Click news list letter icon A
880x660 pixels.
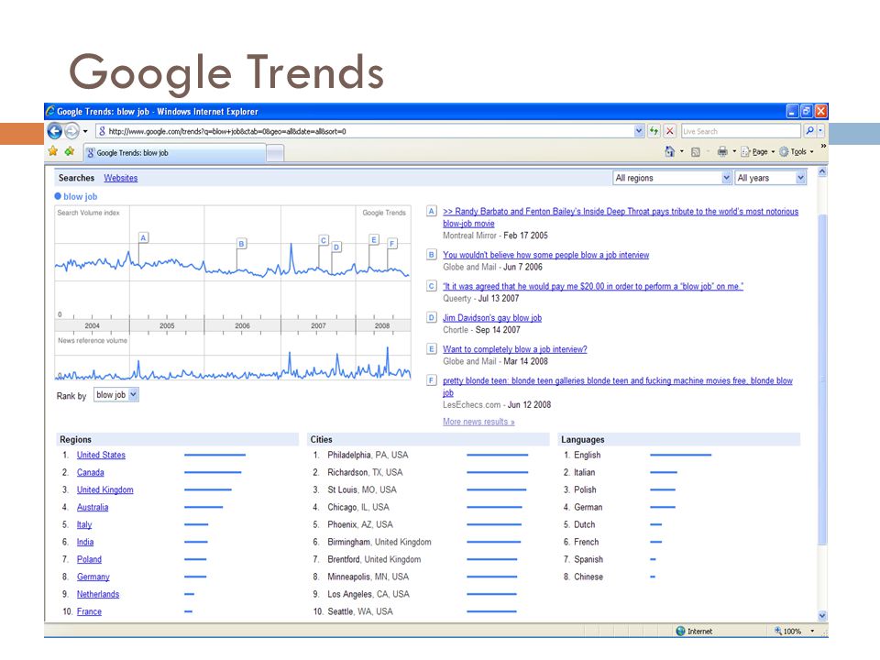point(431,211)
